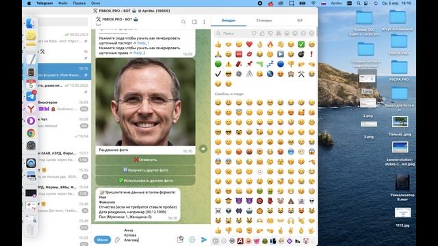Click Использовать данное фото button

pyautogui.click(x=145, y=180)
